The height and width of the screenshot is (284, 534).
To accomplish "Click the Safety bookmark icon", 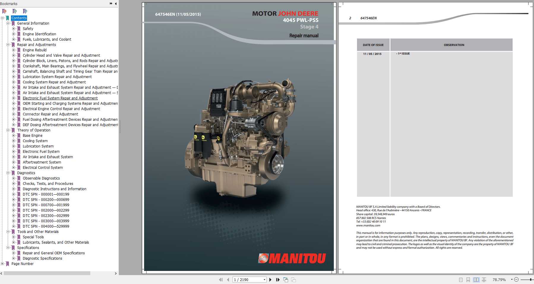I will [x=19, y=29].
